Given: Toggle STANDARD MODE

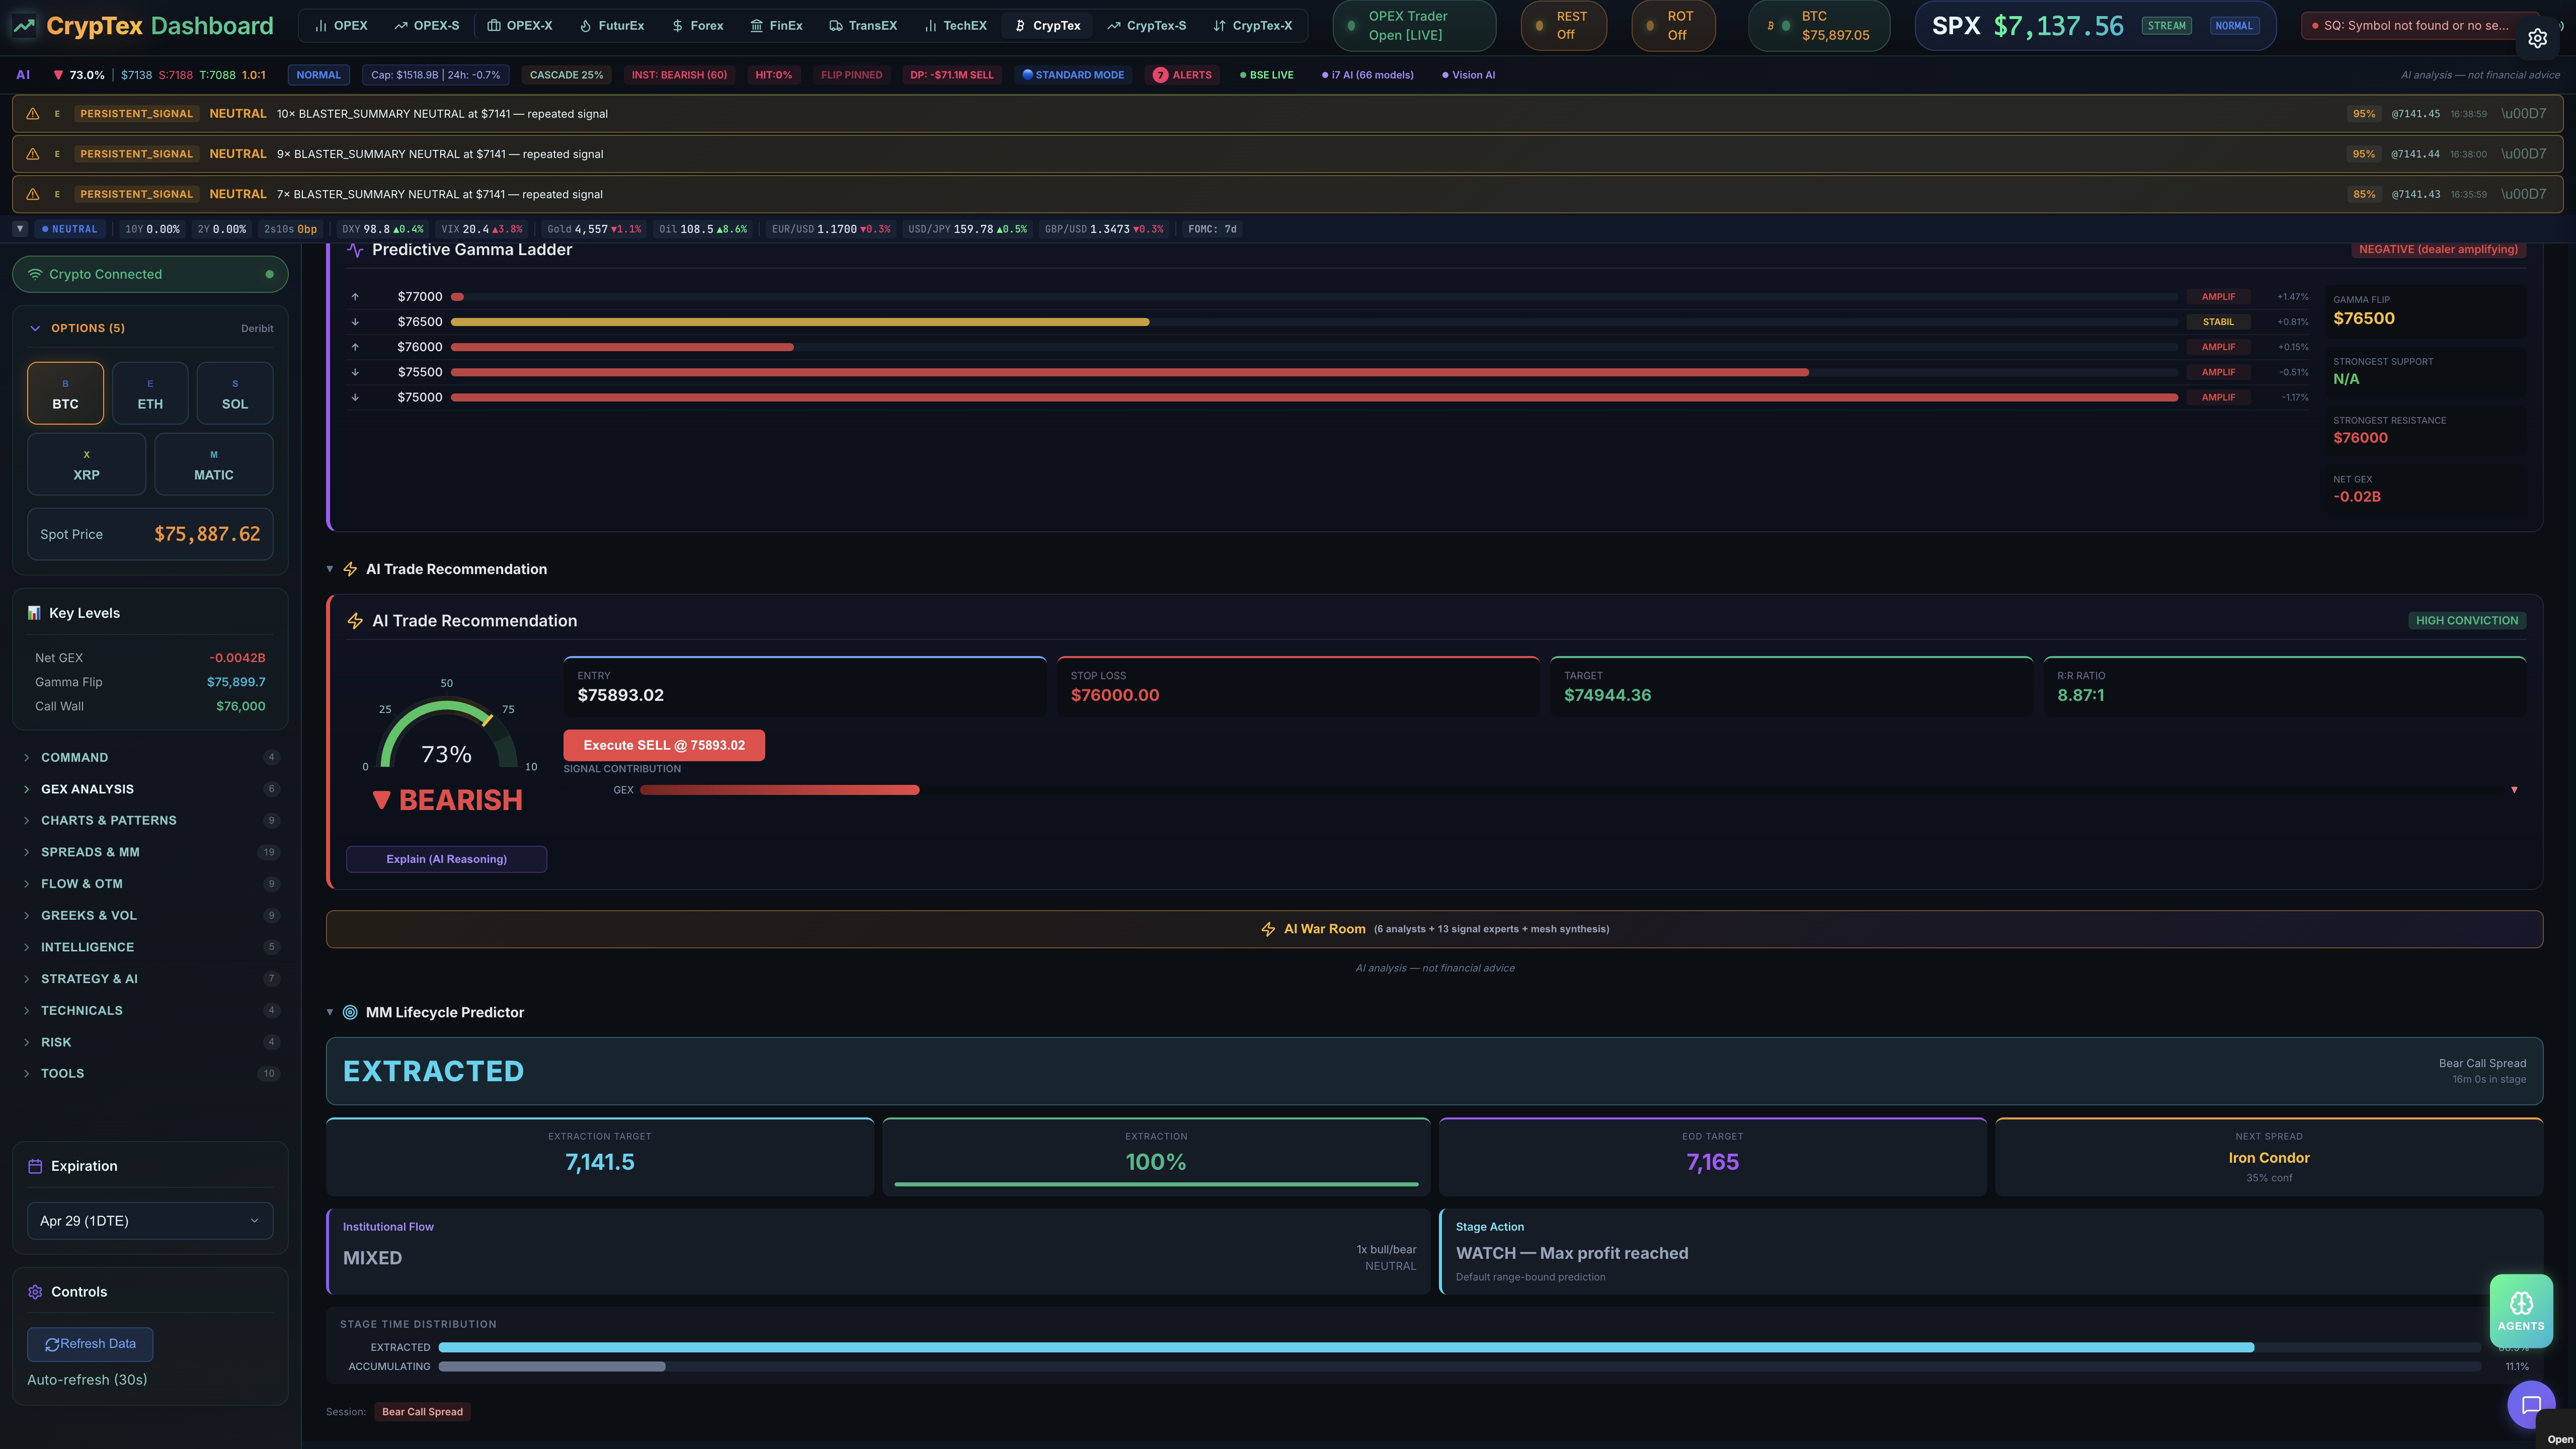Looking at the screenshot, I should coord(1072,75).
